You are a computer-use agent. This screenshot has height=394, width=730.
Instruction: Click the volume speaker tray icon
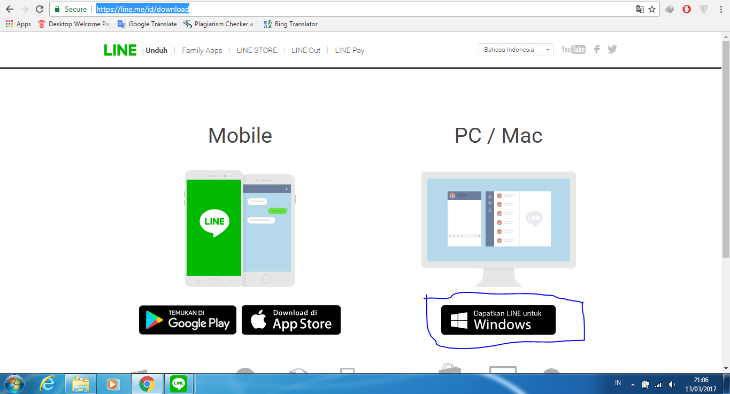point(672,384)
